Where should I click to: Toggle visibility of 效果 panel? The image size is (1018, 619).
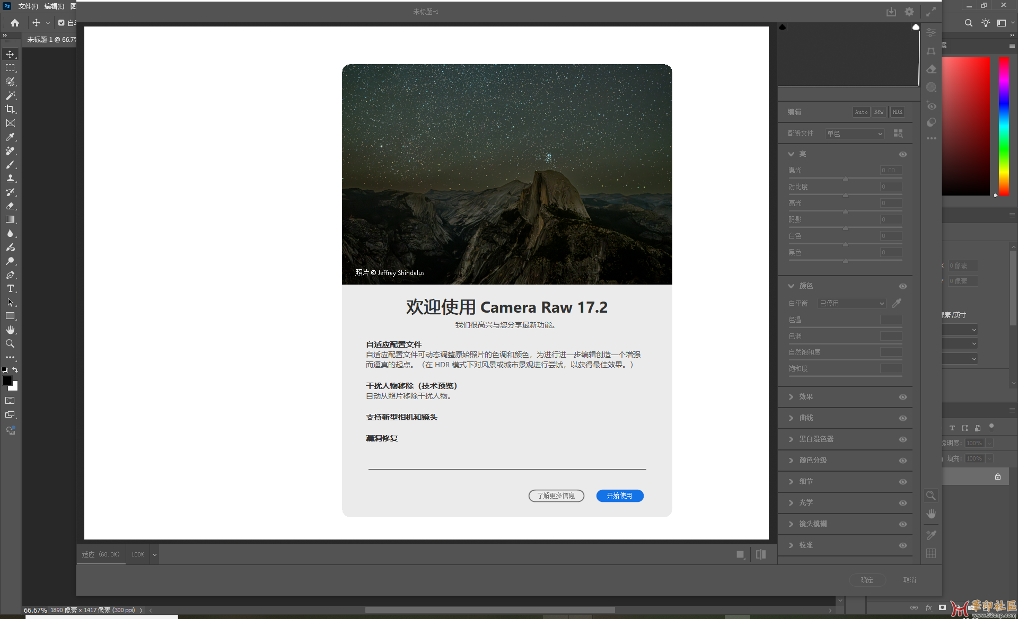coord(903,397)
